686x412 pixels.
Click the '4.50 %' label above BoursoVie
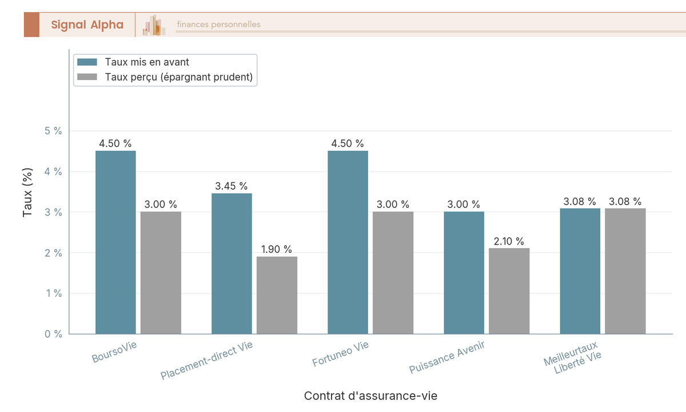click(115, 143)
